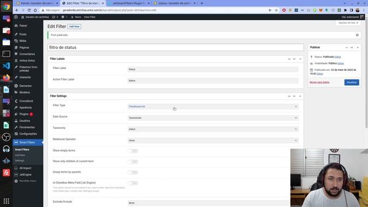Viewport: 368px width, 207px height.
Task: Collapse the Filter Labels panel with its triangle
Action: coord(300,59)
